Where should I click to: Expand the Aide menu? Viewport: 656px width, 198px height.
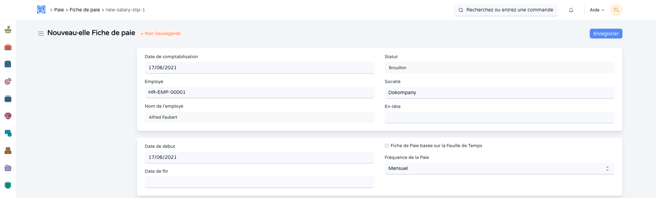click(x=597, y=10)
